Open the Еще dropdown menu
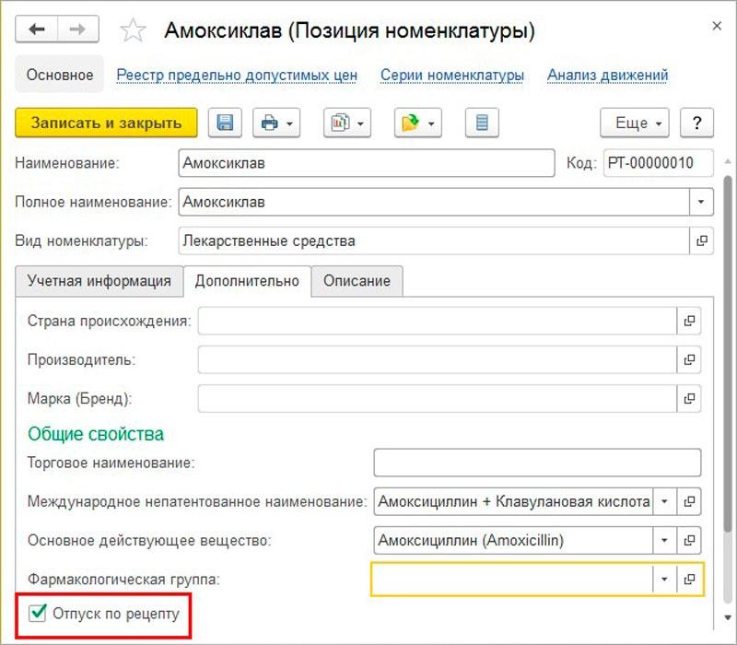Viewport: 737px width, 645px height. pos(635,123)
